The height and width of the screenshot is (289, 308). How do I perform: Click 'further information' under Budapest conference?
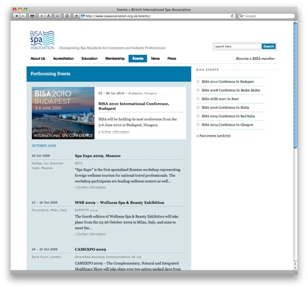pyautogui.click(x=114, y=132)
